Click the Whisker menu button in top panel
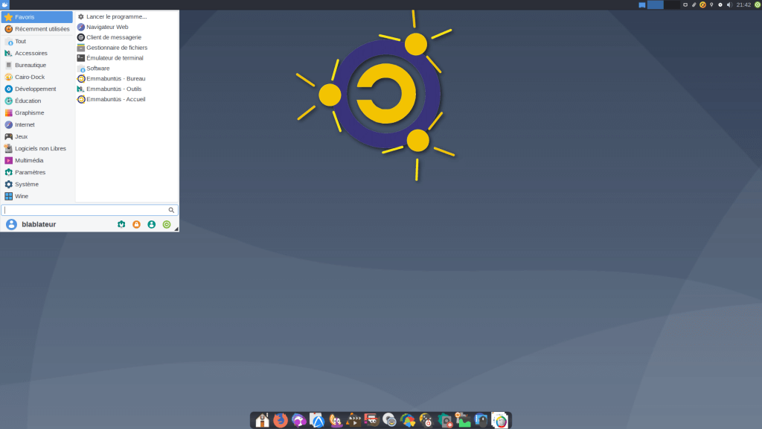 click(5, 5)
